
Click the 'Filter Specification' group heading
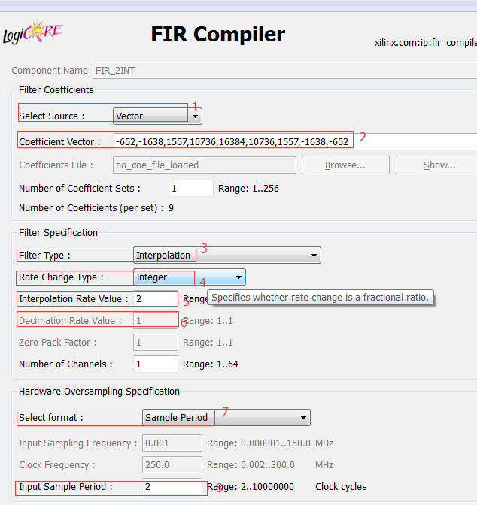pyautogui.click(x=58, y=232)
